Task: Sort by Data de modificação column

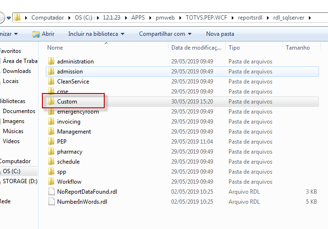Action: (x=197, y=48)
